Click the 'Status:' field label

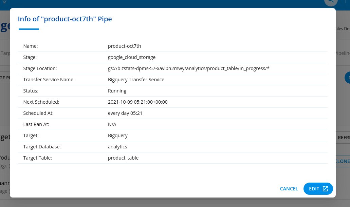(x=31, y=91)
